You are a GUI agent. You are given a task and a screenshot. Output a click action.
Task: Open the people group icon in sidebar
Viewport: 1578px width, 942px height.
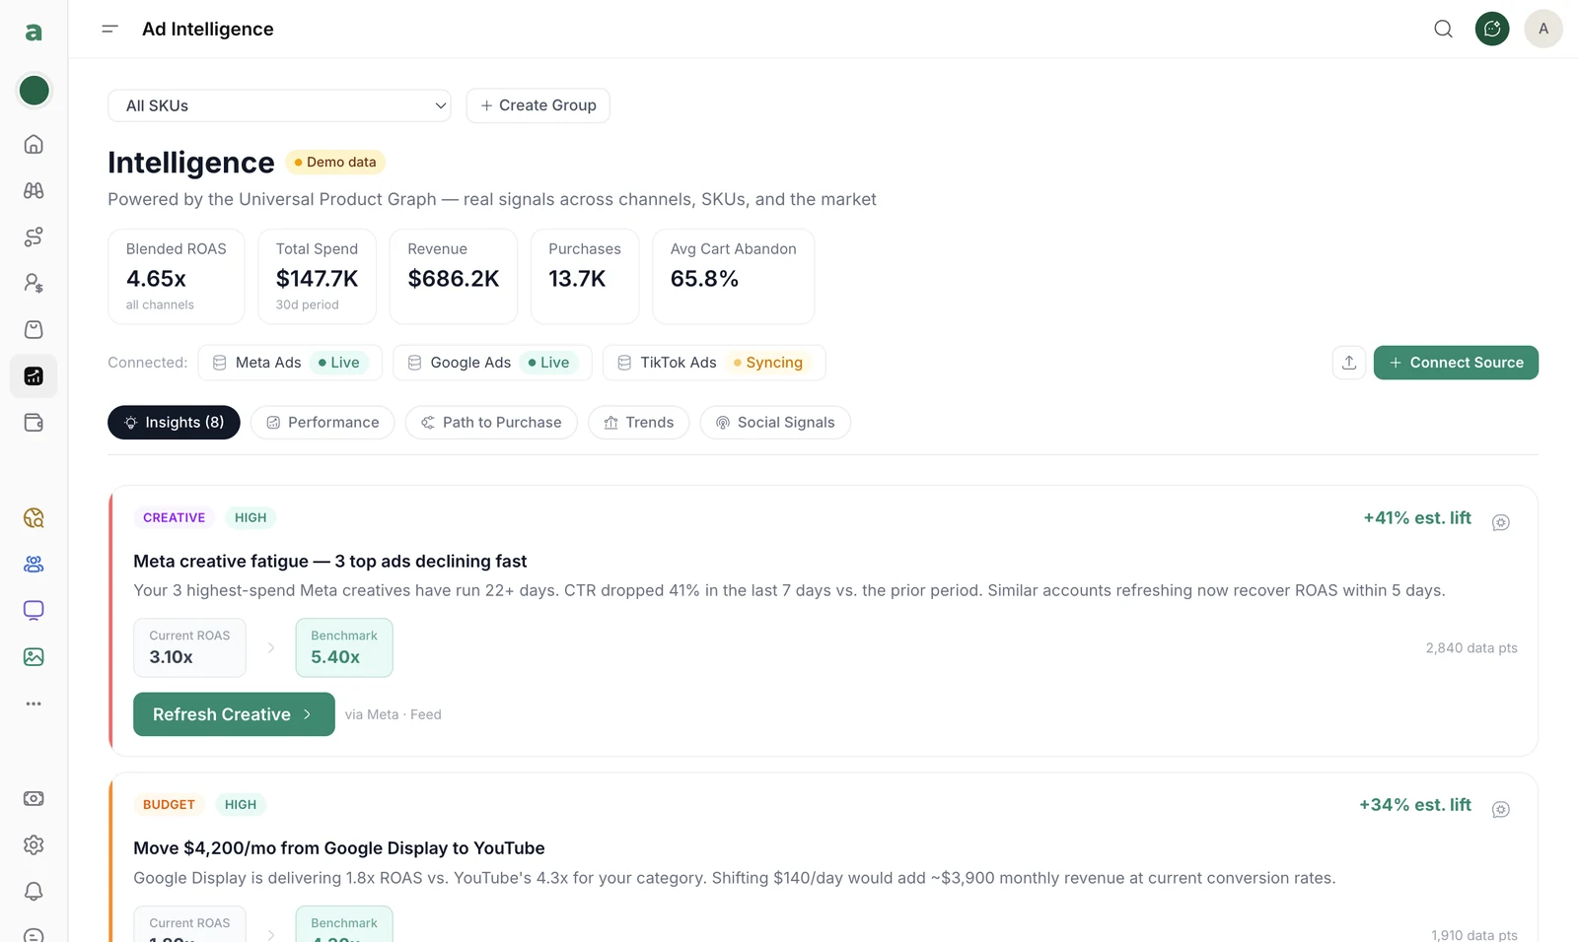(x=34, y=564)
